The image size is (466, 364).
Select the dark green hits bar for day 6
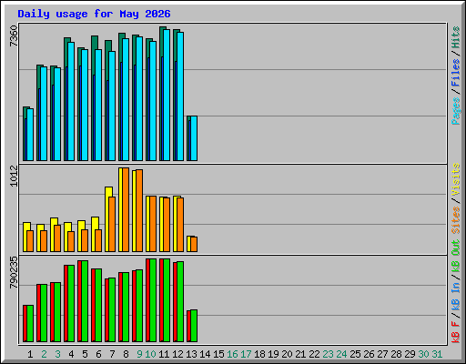[94, 43]
